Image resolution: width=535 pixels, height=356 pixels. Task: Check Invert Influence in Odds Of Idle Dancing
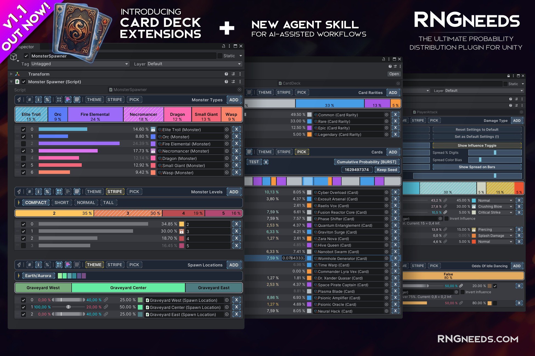(462, 292)
